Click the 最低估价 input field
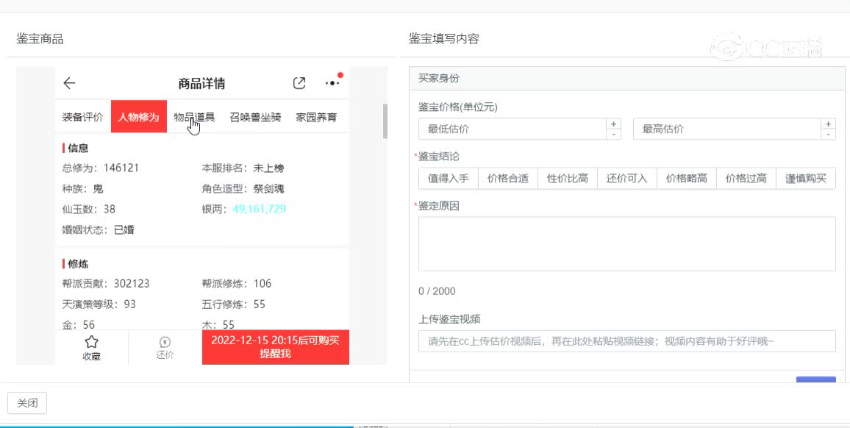The image size is (850, 428). (x=512, y=129)
